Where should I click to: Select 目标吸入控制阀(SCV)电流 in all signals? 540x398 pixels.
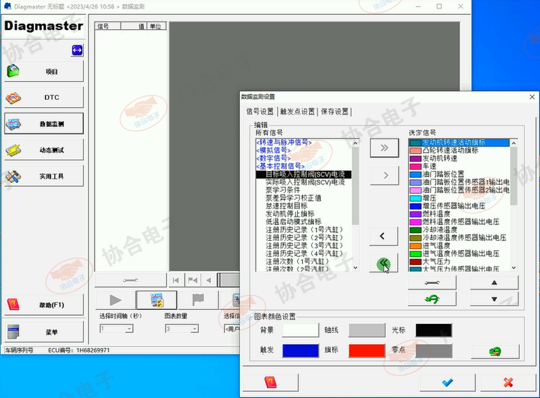point(305,174)
